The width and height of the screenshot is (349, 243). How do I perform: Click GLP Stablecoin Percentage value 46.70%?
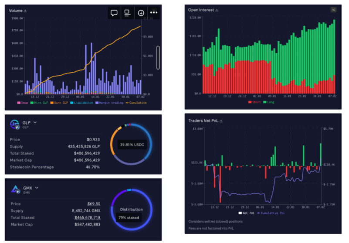[93, 167]
